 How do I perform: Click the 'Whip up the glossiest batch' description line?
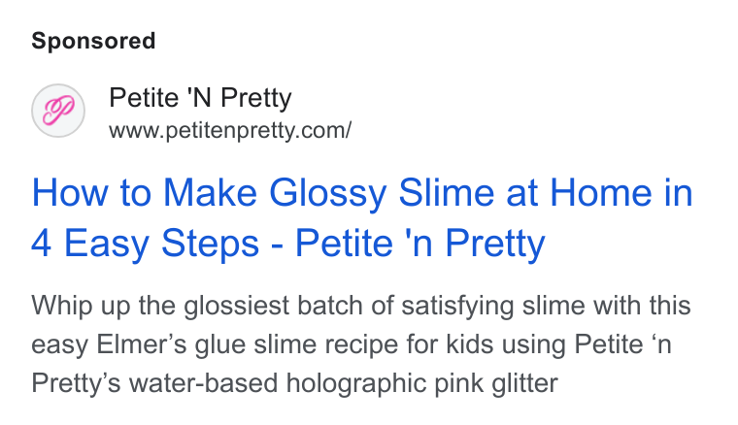pyautogui.click(x=360, y=306)
